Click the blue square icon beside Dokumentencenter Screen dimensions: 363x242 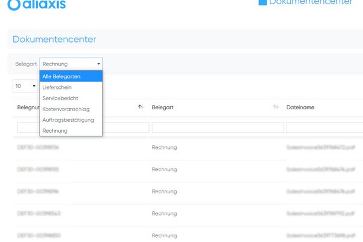coord(263,2)
